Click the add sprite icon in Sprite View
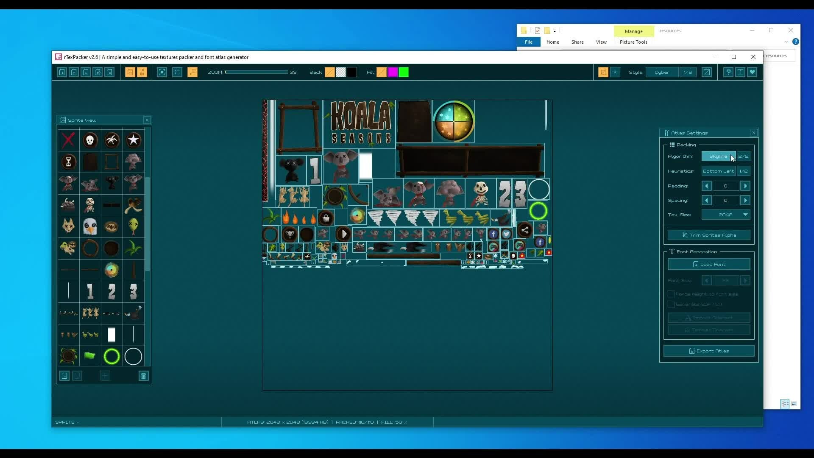The image size is (814, 458). [64, 376]
